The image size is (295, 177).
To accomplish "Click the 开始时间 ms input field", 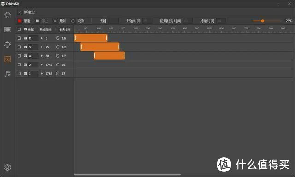I will pos(147,21).
